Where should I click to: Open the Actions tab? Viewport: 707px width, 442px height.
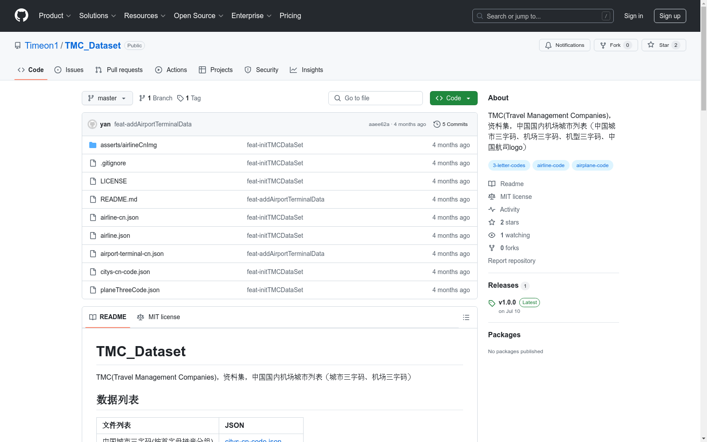[171, 70]
